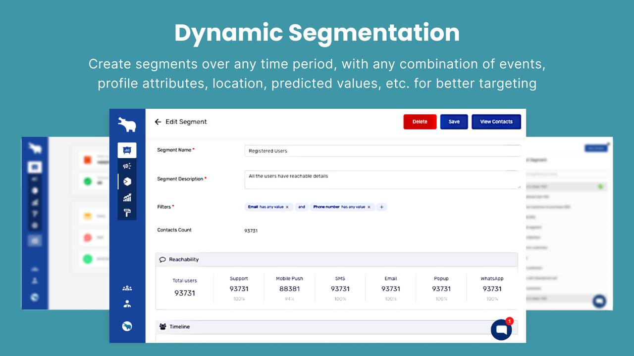Click the Contacts Count value 93731
Viewport: 634px width, 356px height.
(x=251, y=231)
